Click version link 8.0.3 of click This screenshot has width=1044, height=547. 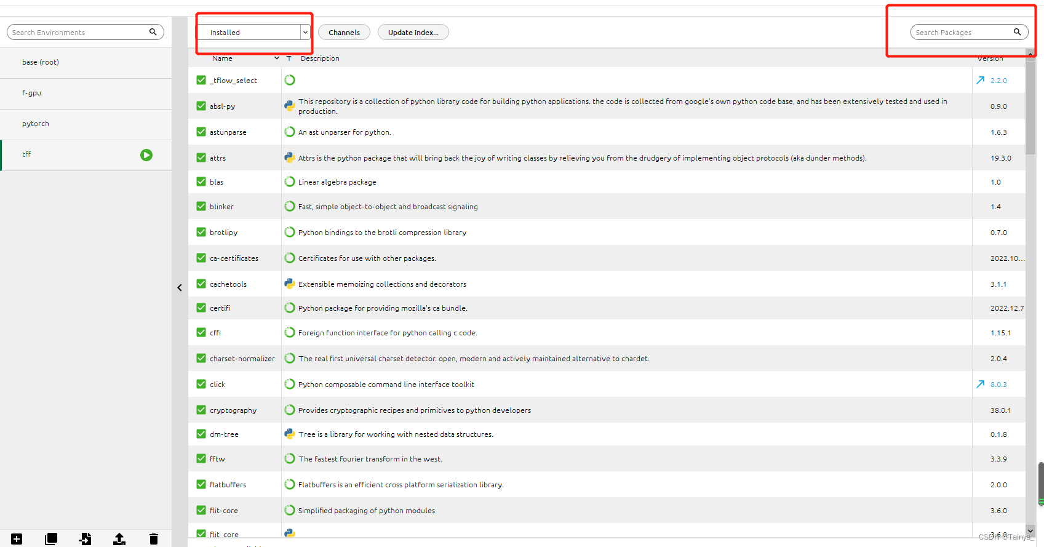pos(998,385)
